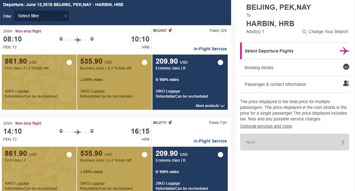Open the Select filter dropdown
Viewport: 355px width, 191px height.
(42, 16)
